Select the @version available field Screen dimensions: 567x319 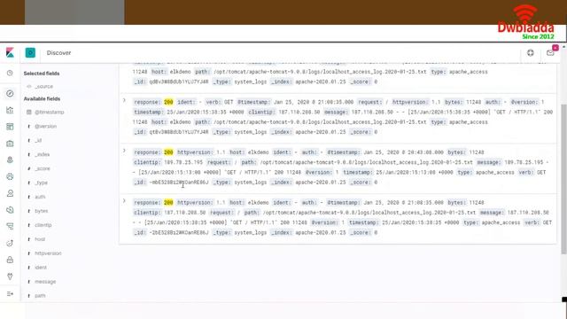point(45,126)
